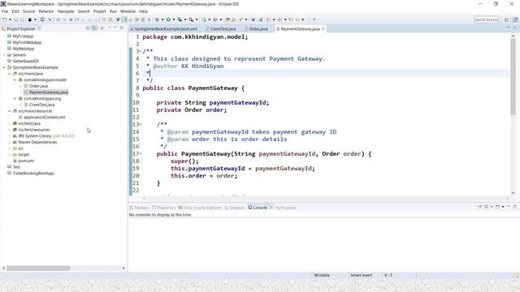520x292 pixels.
Task: Click the Open Perspective icon near Quick Access
Action: [x=506, y=19]
